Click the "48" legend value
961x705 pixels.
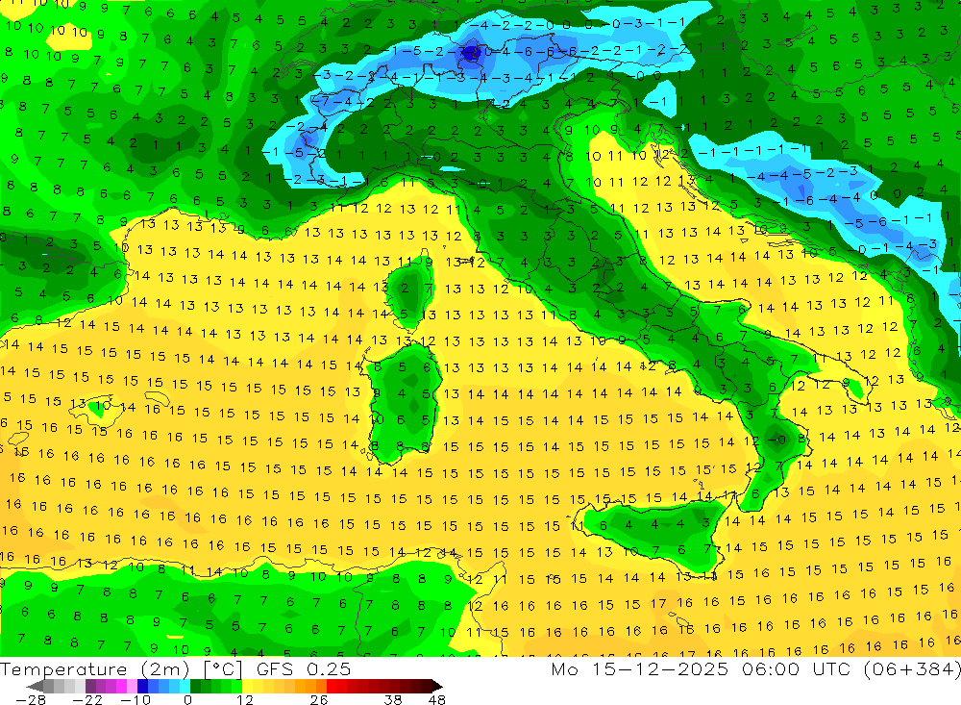pos(437,700)
